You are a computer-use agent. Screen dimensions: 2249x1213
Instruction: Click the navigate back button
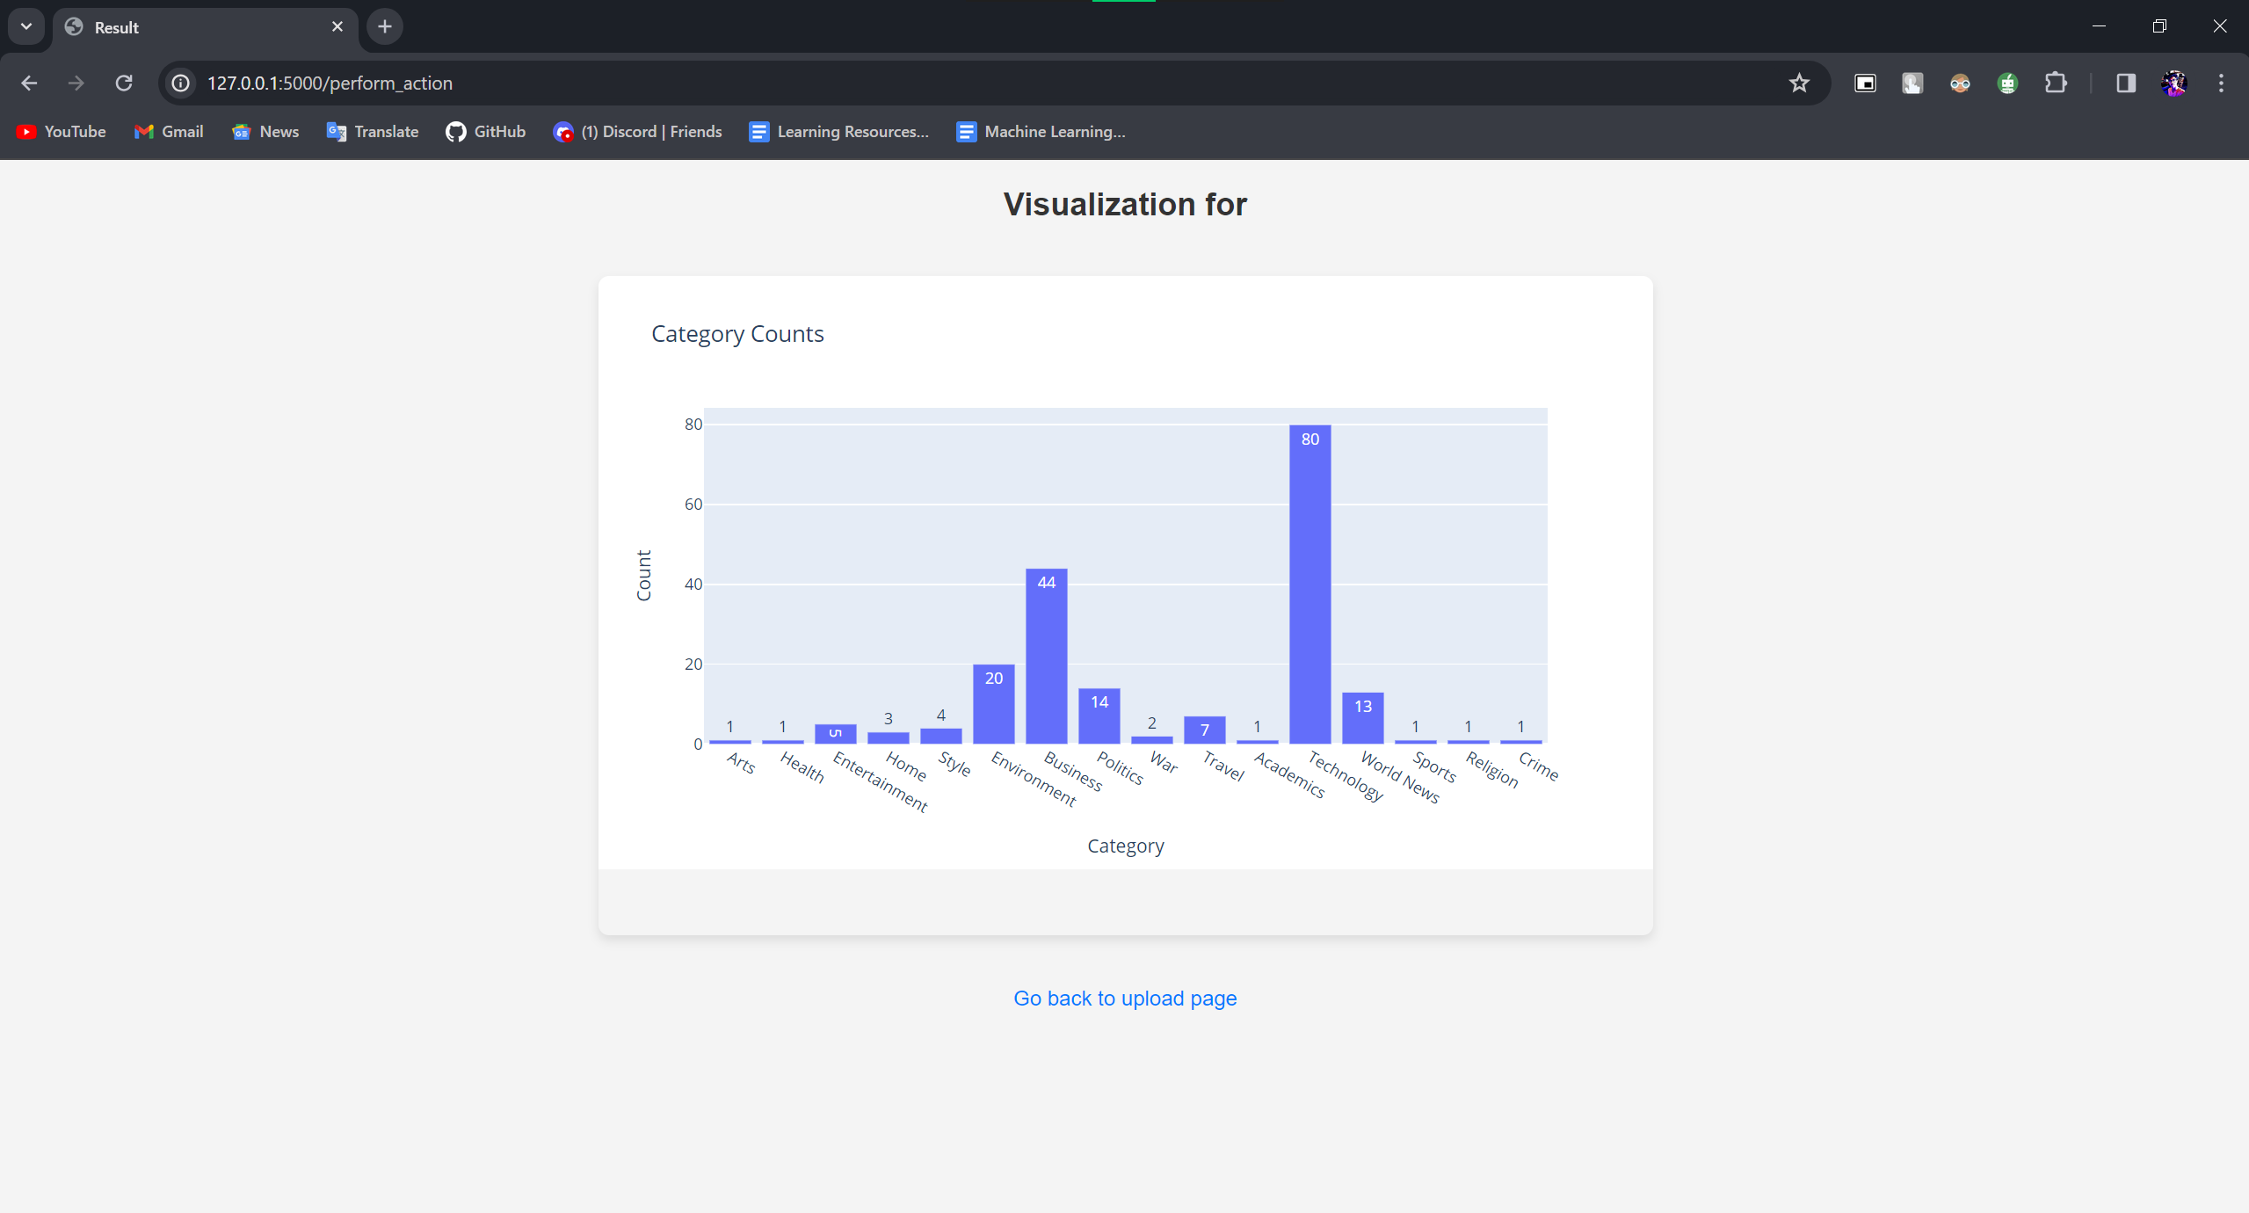[29, 83]
